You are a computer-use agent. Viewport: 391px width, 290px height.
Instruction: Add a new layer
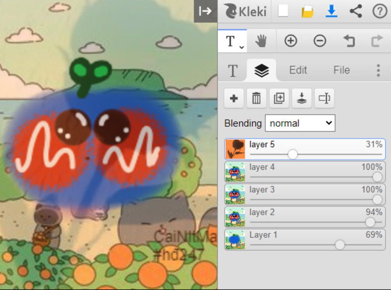[234, 98]
